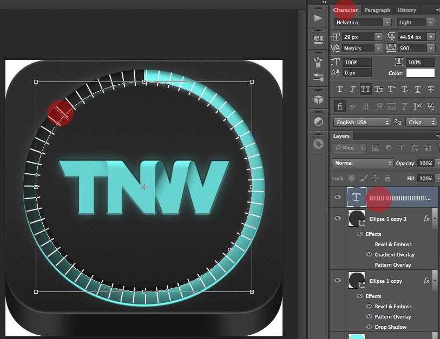Open the Brush panel icon
The width and height of the screenshot is (440, 339).
[x=318, y=77]
